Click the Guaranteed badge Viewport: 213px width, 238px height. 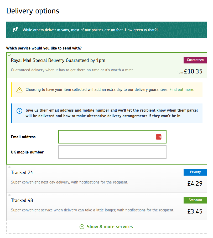pyautogui.click(x=195, y=60)
